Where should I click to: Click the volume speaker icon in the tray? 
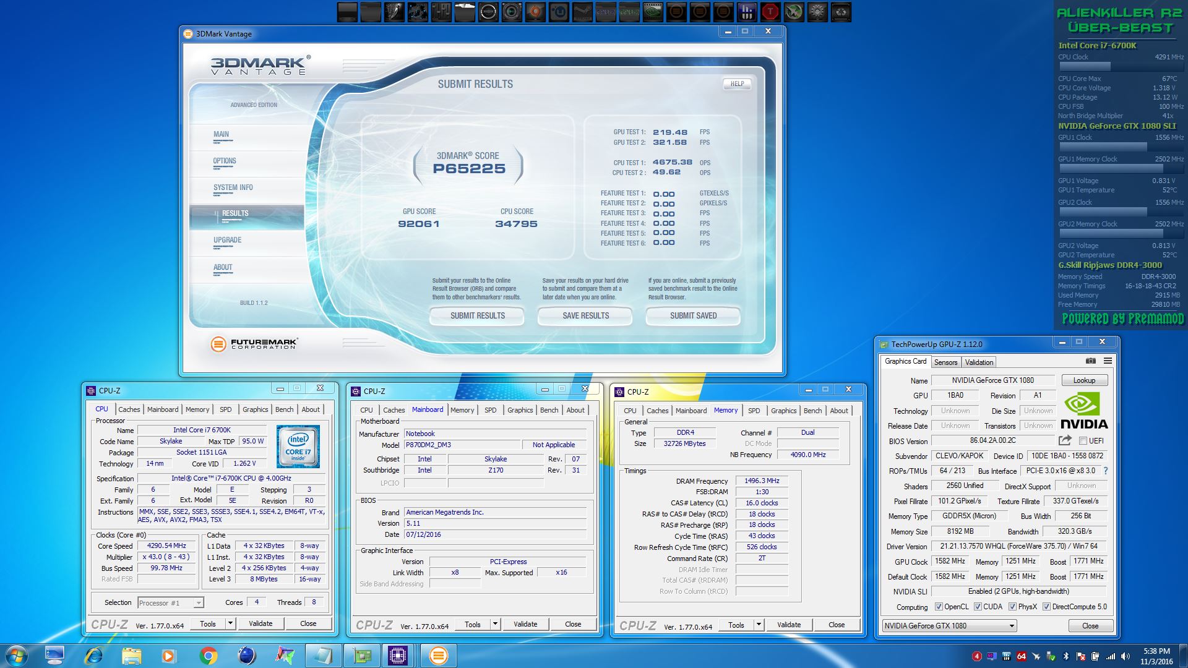click(x=1126, y=656)
